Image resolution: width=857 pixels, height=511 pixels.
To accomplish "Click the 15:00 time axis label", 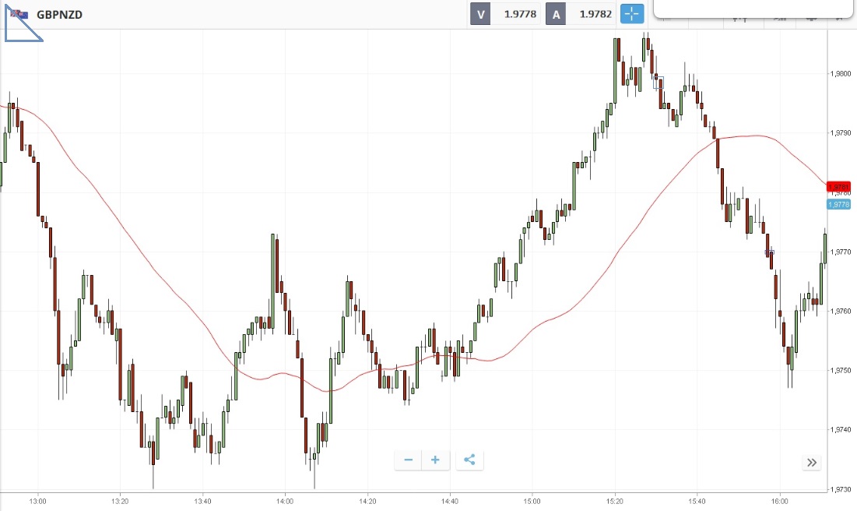I will 532,501.
